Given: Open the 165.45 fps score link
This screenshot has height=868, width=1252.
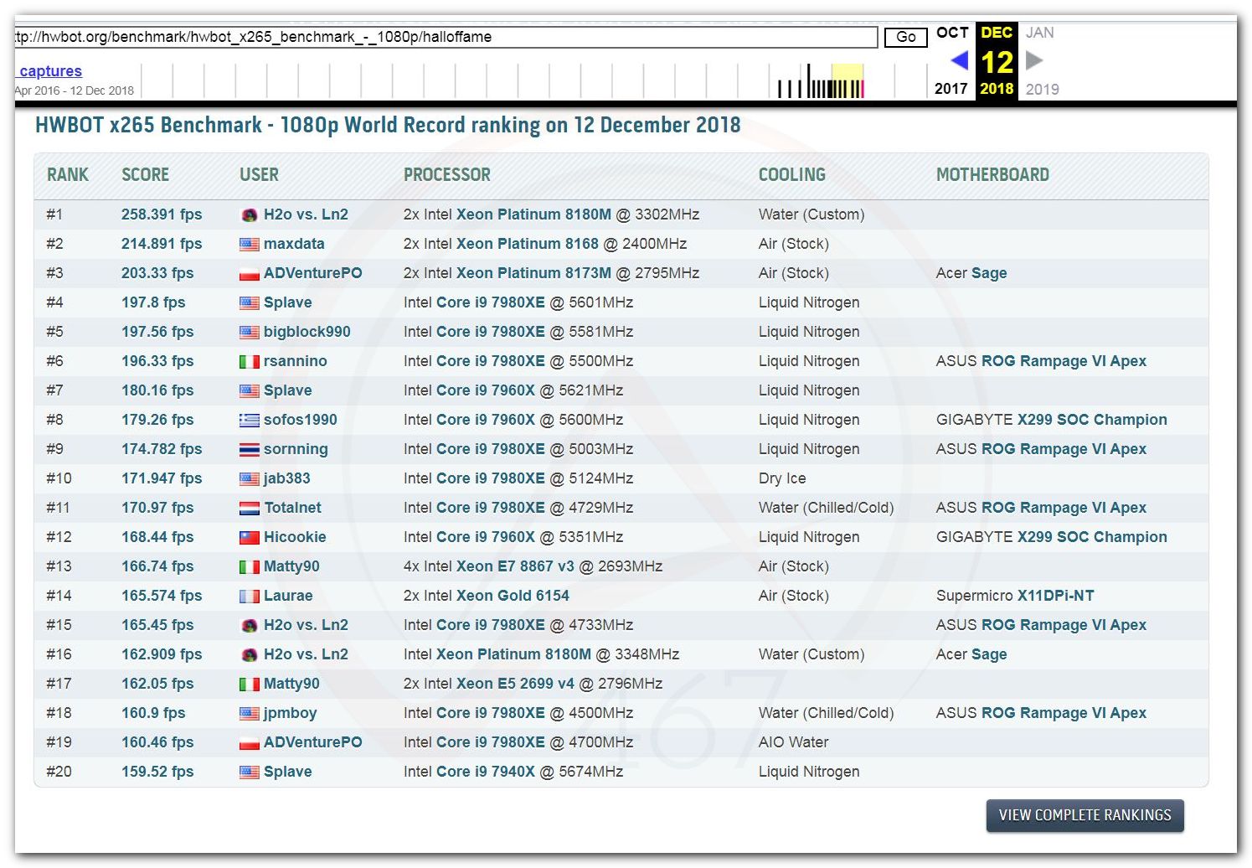Looking at the screenshot, I should point(157,625).
